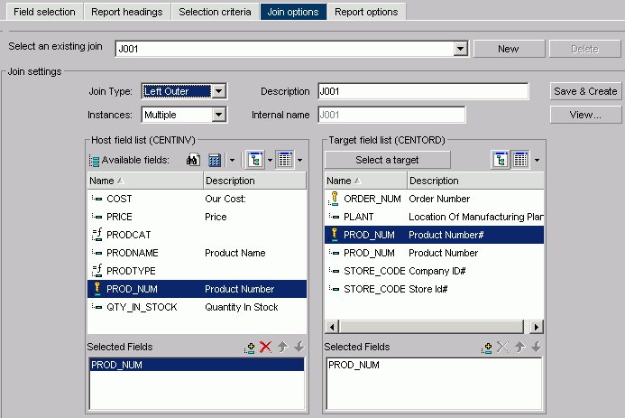
Task: Switch to the Selection criteria tab
Action: (x=215, y=12)
